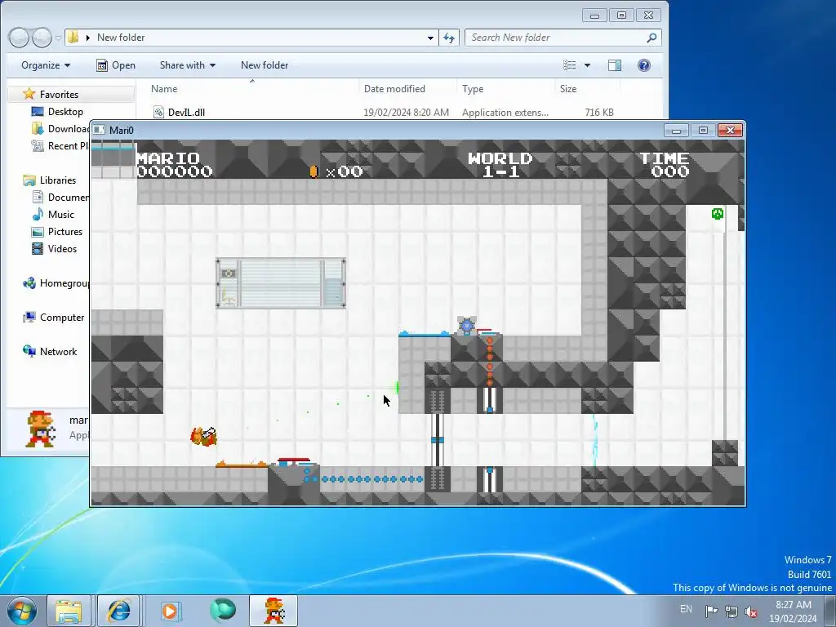This screenshot has width=836, height=627.
Task: Open the Action Center flag icon
Action: pos(711,611)
